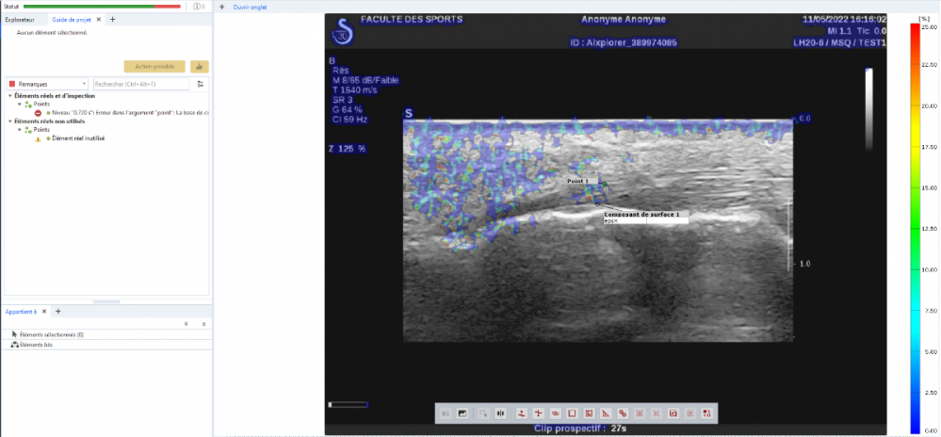Click the image chart icon in toolbar

[x=462, y=413]
